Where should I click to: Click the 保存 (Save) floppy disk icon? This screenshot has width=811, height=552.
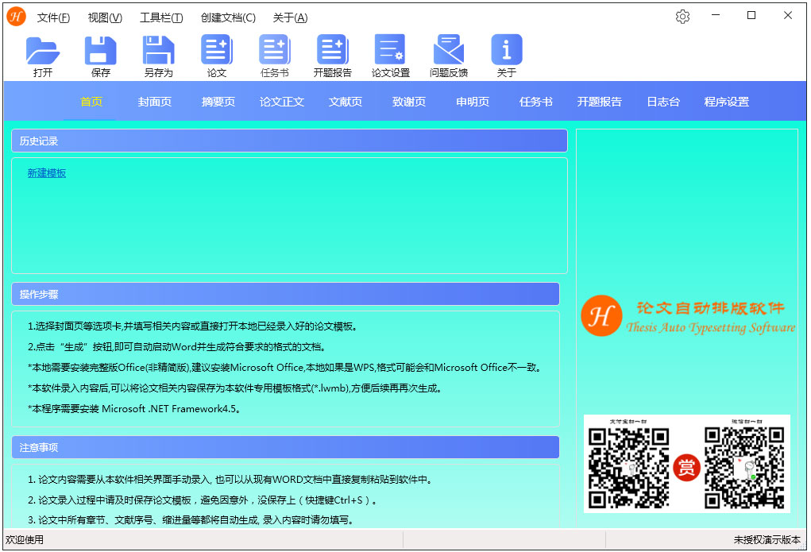(x=101, y=51)
